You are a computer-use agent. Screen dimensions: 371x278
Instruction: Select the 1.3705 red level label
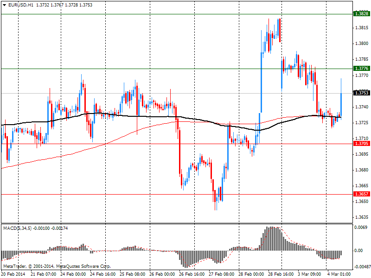[362, 144]
